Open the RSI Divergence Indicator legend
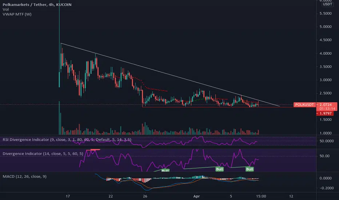Image resolution: width=339 pixels, height=200 pixels. 67,140
